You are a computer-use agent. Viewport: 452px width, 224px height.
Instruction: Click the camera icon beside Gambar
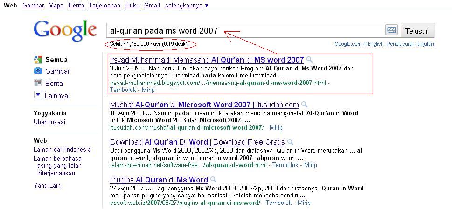[x=38, y=71]
